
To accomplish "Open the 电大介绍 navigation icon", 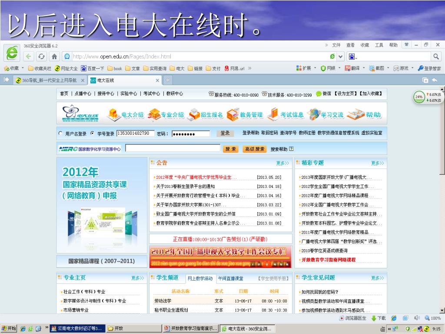I will [126, 114].
